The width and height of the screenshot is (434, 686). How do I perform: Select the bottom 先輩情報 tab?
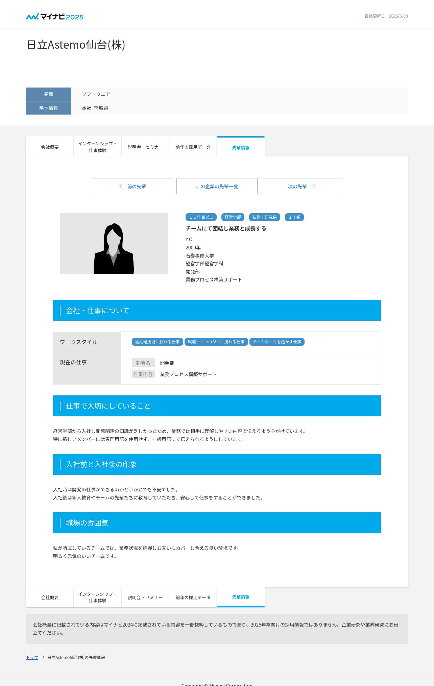coord(241,597)
